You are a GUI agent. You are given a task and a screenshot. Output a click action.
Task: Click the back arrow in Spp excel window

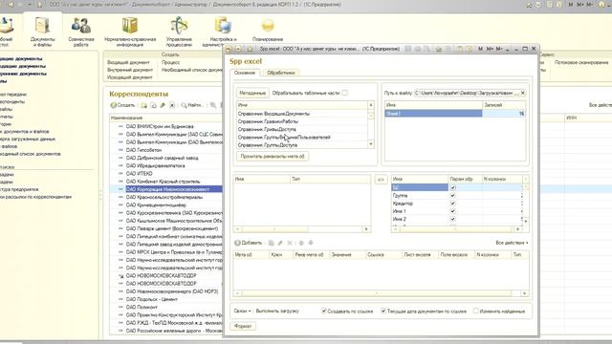[x=229, y=49]
